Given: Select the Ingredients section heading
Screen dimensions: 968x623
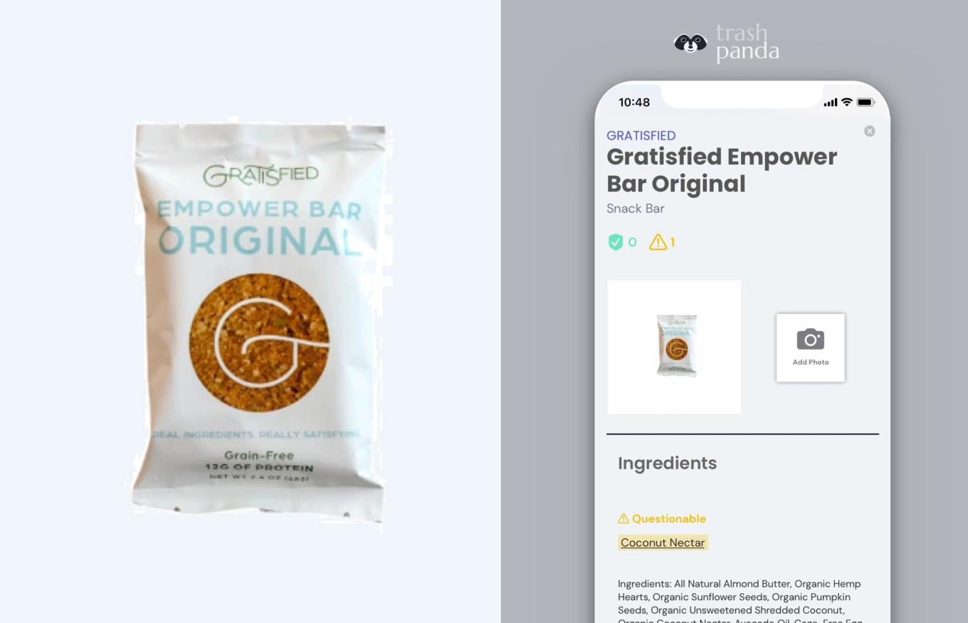Looking at the screenshot, I should pyautogui.click(x=667, y=463).
